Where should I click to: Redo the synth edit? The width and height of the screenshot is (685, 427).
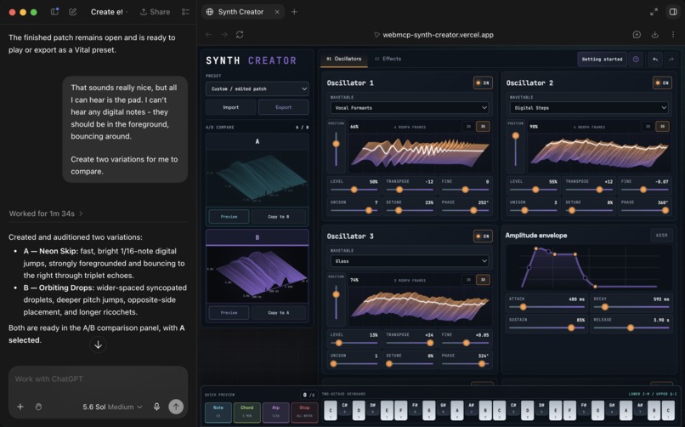pos(671,59)
